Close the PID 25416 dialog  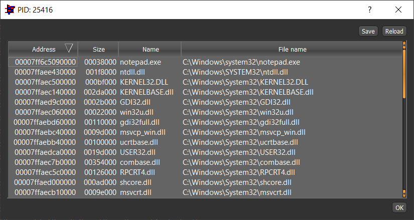(398, 10)
